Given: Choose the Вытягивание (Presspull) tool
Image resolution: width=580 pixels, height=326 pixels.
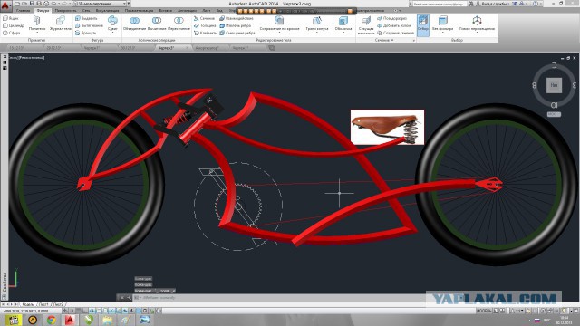Looking at the screenshot, I should coord(89,25).
